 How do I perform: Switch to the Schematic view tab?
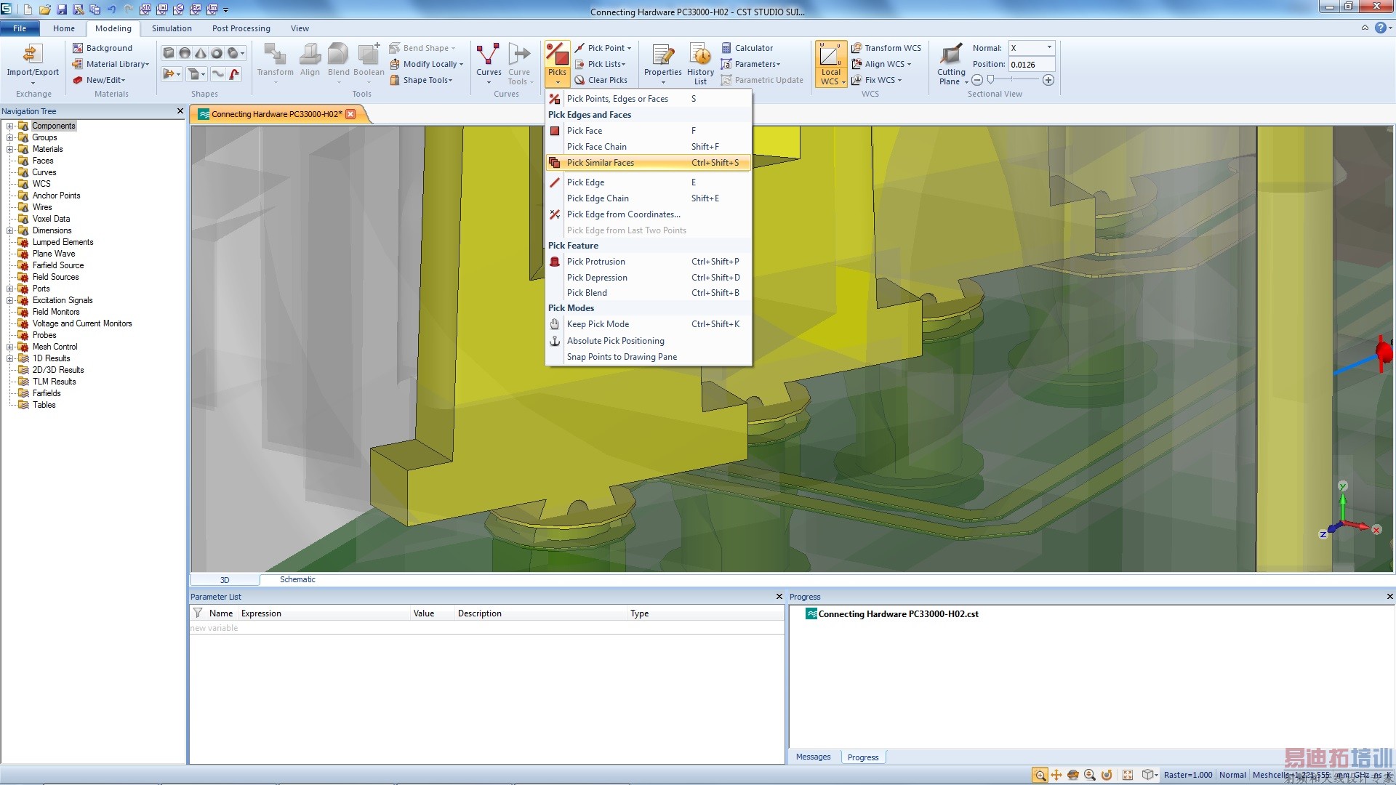(297, 580)
